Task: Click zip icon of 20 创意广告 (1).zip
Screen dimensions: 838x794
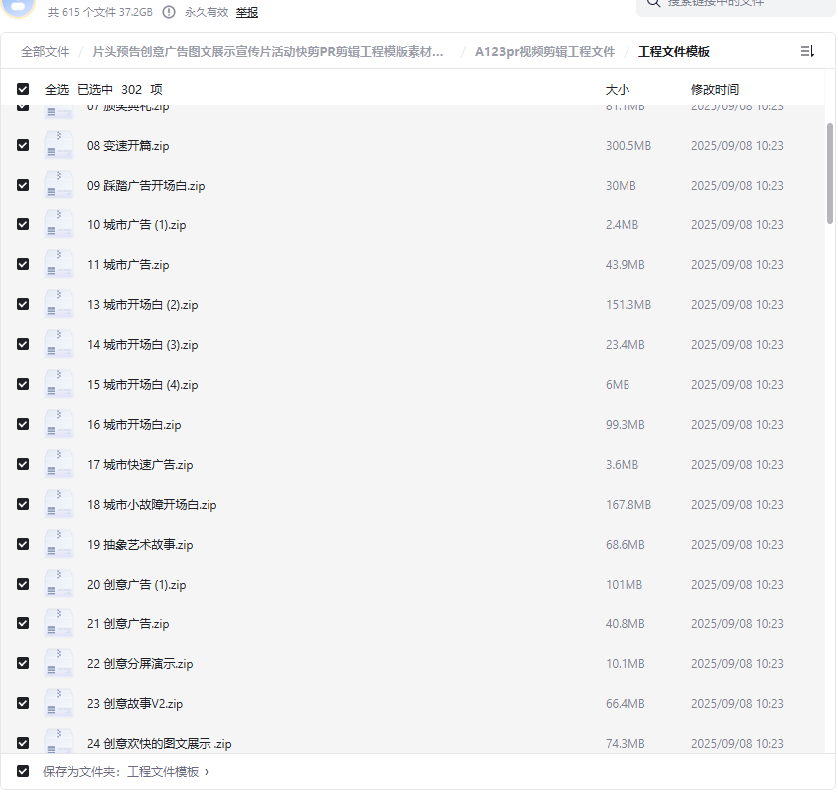Action: point(58,584)
